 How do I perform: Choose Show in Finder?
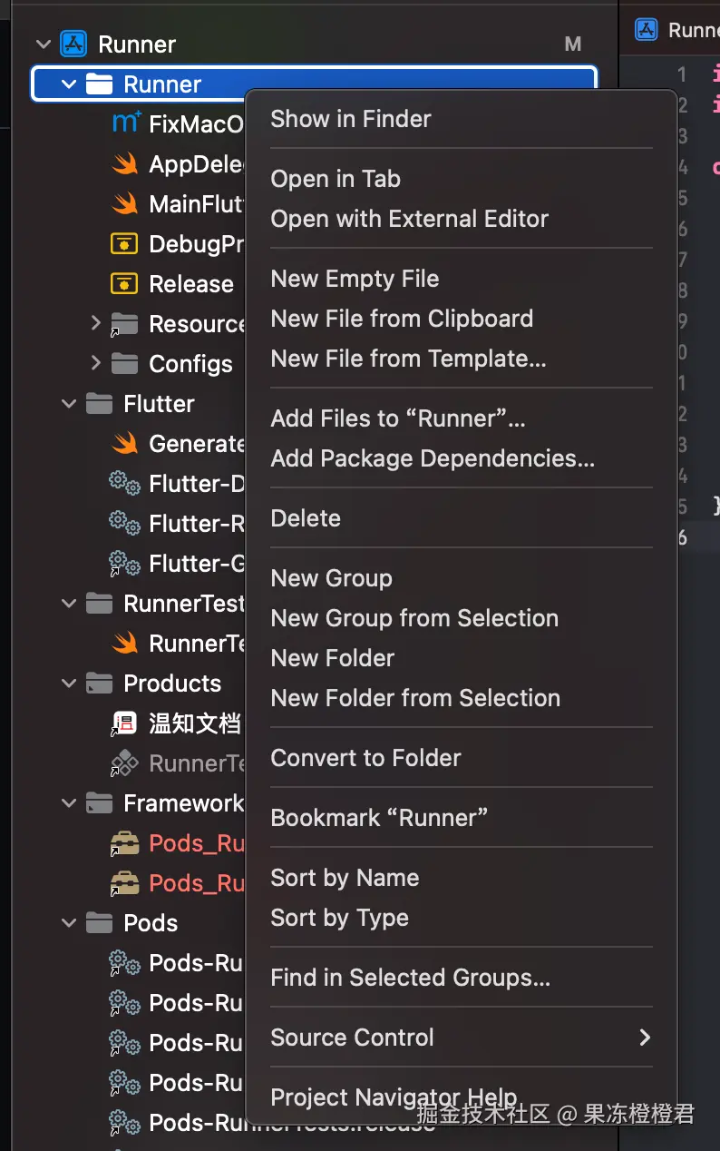tap(351, 118)
